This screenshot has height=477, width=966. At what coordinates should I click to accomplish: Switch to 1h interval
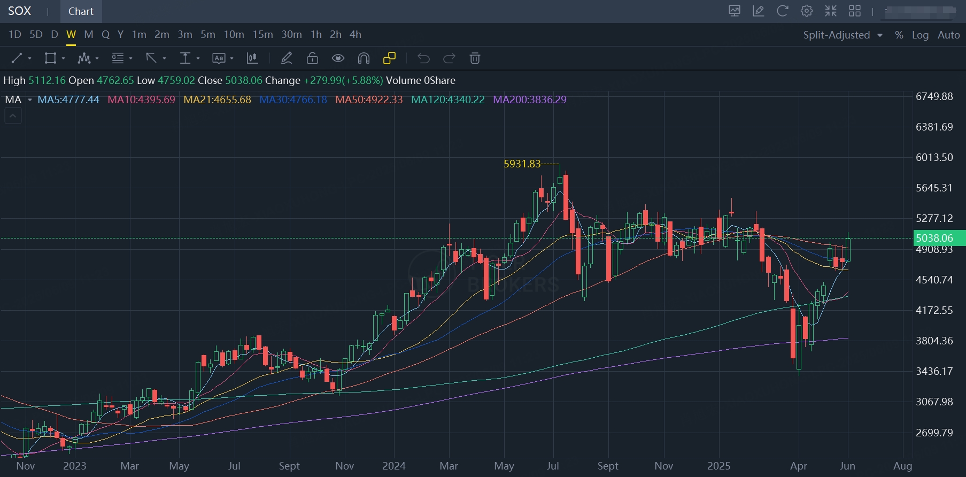(x=316, y=35)
